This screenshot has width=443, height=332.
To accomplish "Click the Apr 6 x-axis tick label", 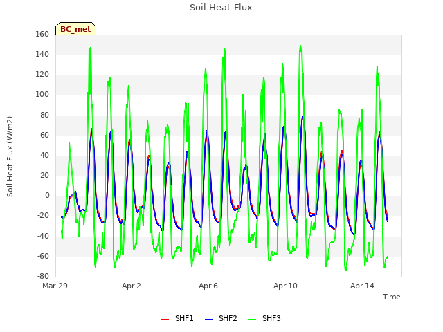I will tap(208, 286).
